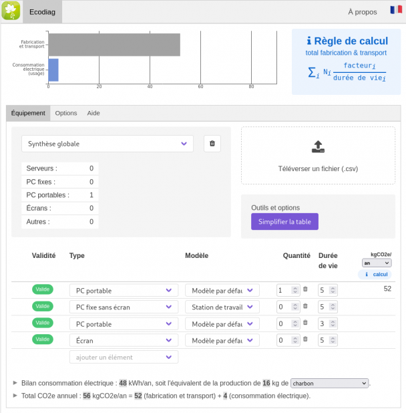Delete the PC fixe sans écran row
Image resolution: width=406 pixels, height=413 pixels.
tap(305, 307)
